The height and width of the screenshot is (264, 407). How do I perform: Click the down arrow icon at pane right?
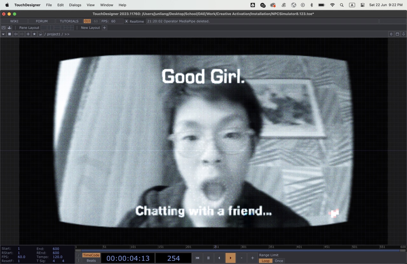pyautogui.click(x=404, y=34)
